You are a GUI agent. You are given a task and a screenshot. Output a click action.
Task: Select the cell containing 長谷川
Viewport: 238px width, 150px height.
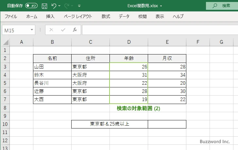tap(52, 83)
